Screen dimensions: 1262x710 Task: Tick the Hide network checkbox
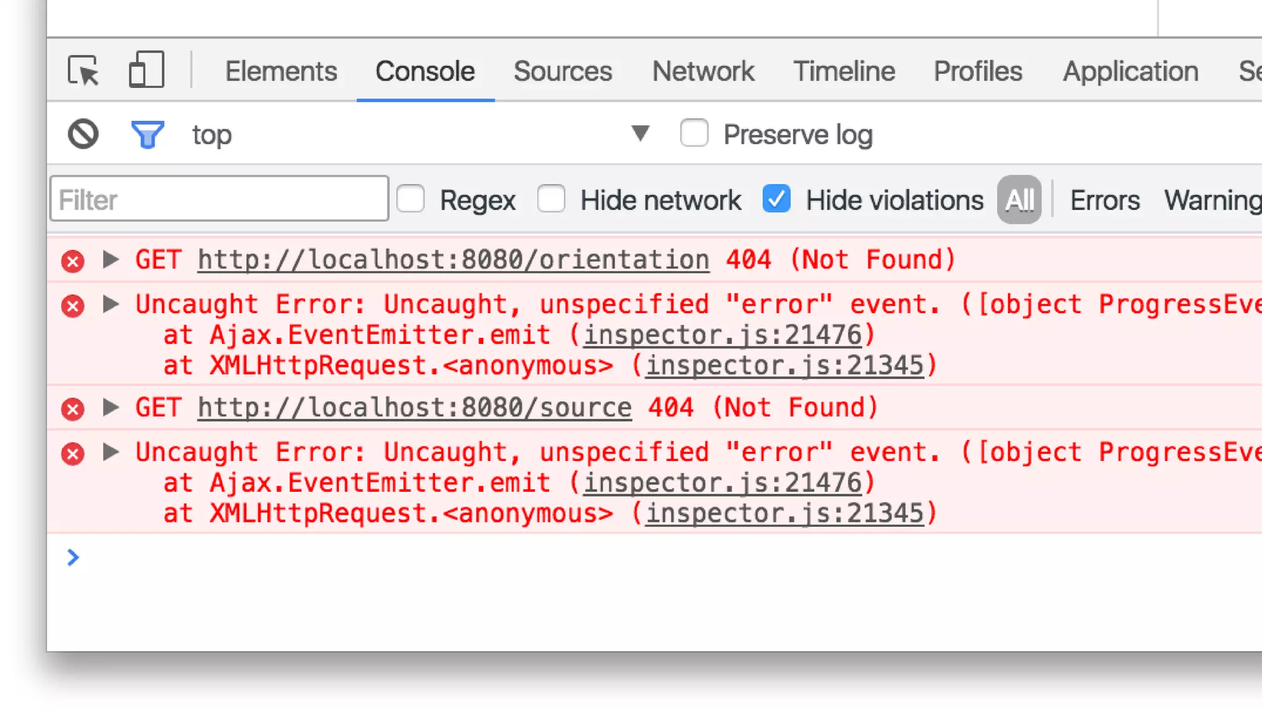click(551, 199)
